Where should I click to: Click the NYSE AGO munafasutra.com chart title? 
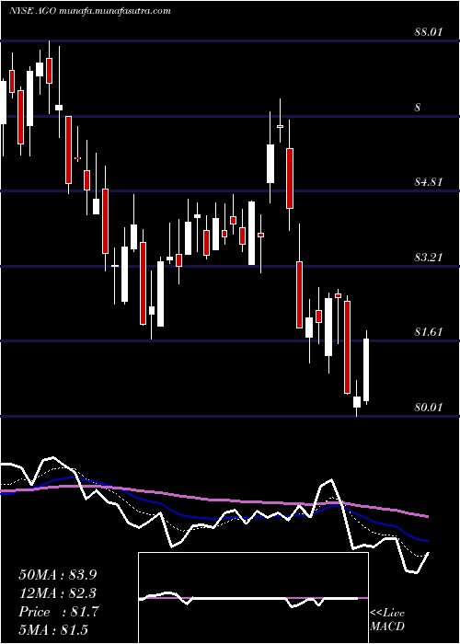point(90,11)
